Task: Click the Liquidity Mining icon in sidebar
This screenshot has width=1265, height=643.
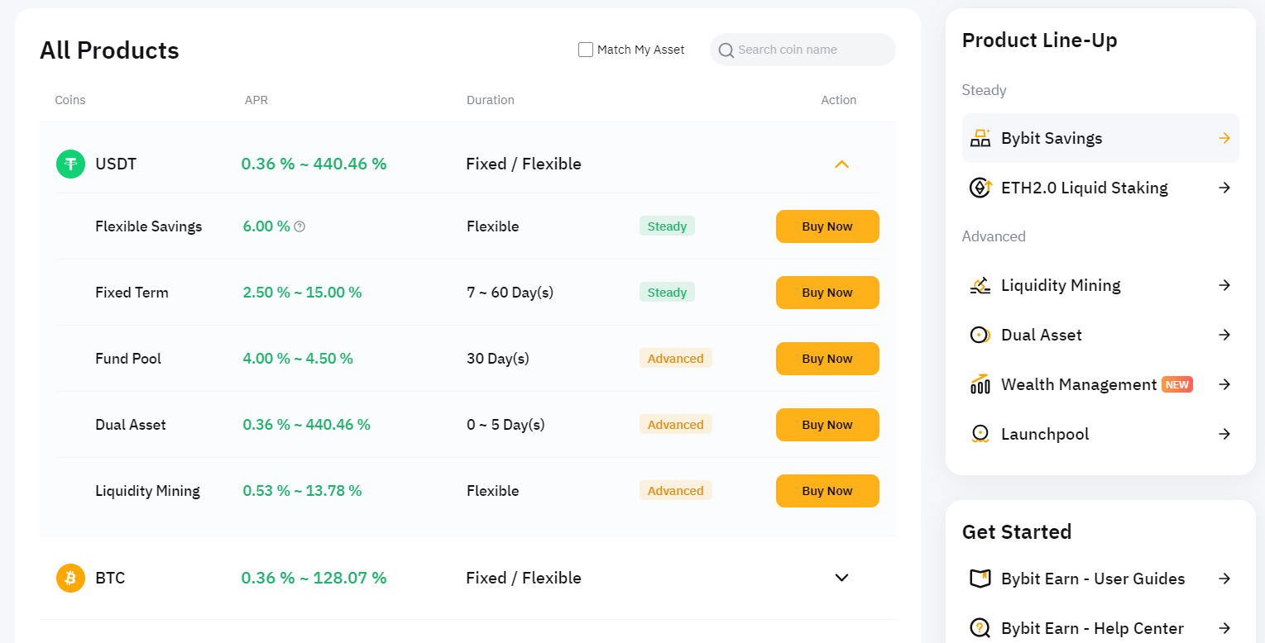Action: (980, 285)
